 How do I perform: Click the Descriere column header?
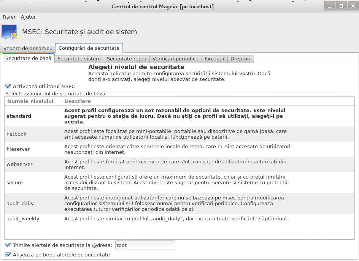(208, 101)
